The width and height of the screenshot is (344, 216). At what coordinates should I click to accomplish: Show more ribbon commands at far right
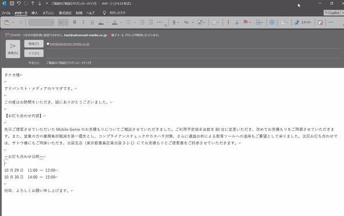(331, 22)
